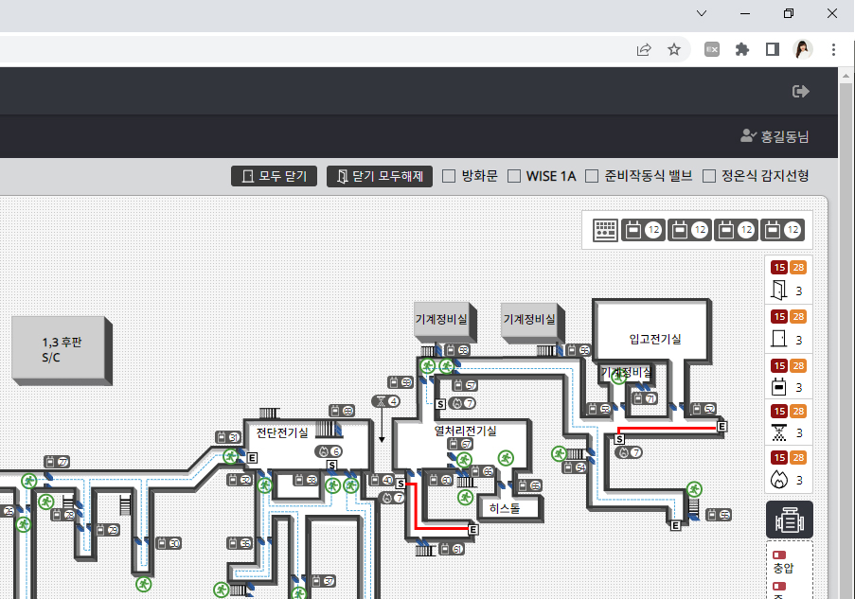The image size is (855, 599).
Task: Click the logout icon in the header
Action: [800, 91]
